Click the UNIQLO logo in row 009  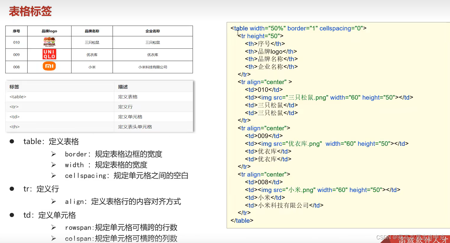[49, 54]
